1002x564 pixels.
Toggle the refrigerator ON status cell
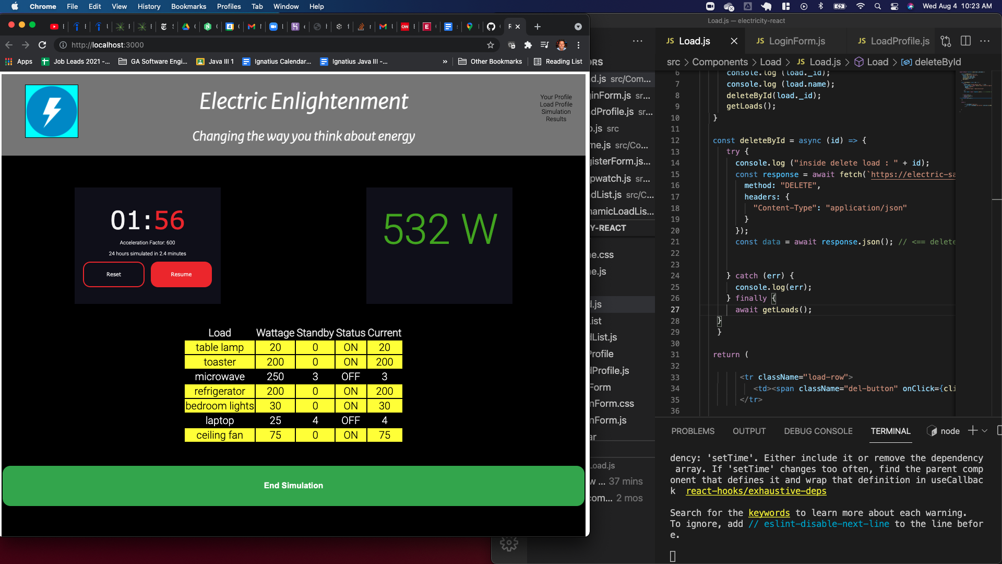coord(350,391)
